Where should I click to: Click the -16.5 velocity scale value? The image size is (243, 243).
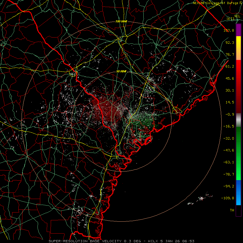(x=229, y=126)
